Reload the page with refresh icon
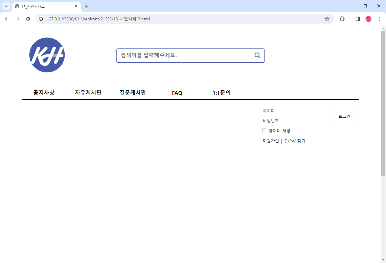Image resolution: width=386 pixels, height=263 pixels. click(28, 19)
